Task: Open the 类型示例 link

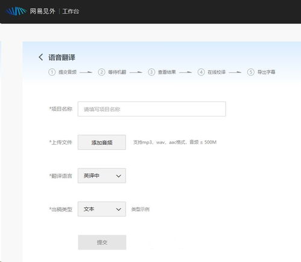Action: [x=141, y=209]
